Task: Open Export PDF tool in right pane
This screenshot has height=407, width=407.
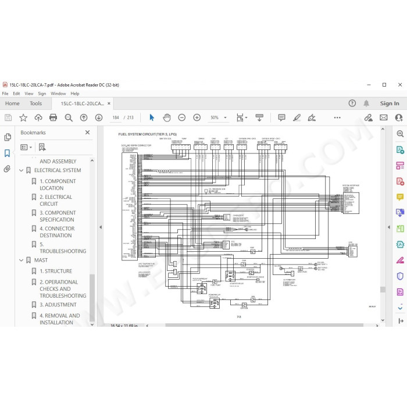Action: (x=400, y=150)
